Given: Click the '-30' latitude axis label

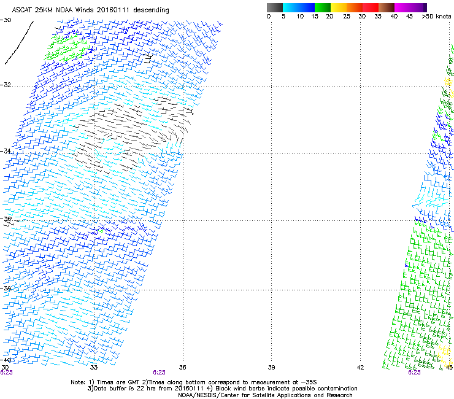Looking at the screenshot, I should coord(6,20).
